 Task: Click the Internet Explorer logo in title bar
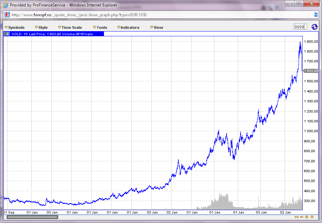tap(5, 5)
